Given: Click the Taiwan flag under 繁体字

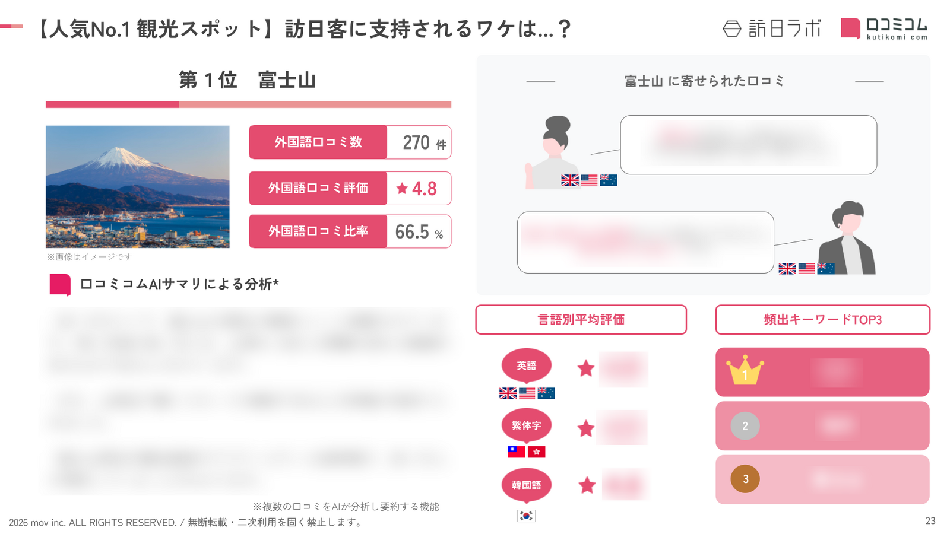Looking at the screenshot, I should point(516,452).
